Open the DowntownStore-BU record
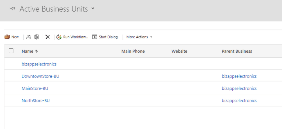 pyautogui.click(x=40, y=76)
